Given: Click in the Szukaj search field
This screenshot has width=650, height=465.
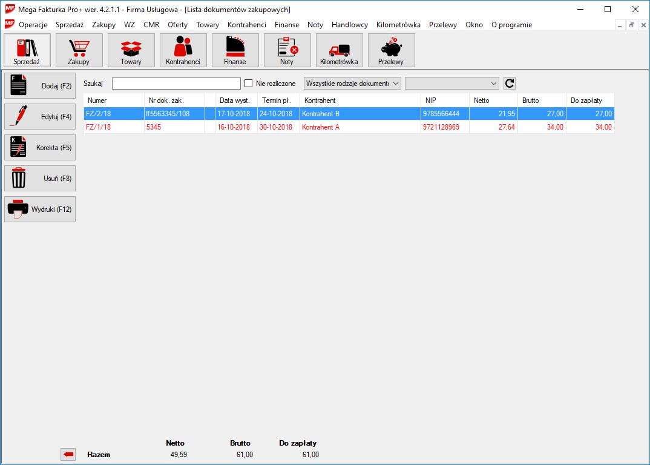Looking at the screenshot, I should 176,84.
